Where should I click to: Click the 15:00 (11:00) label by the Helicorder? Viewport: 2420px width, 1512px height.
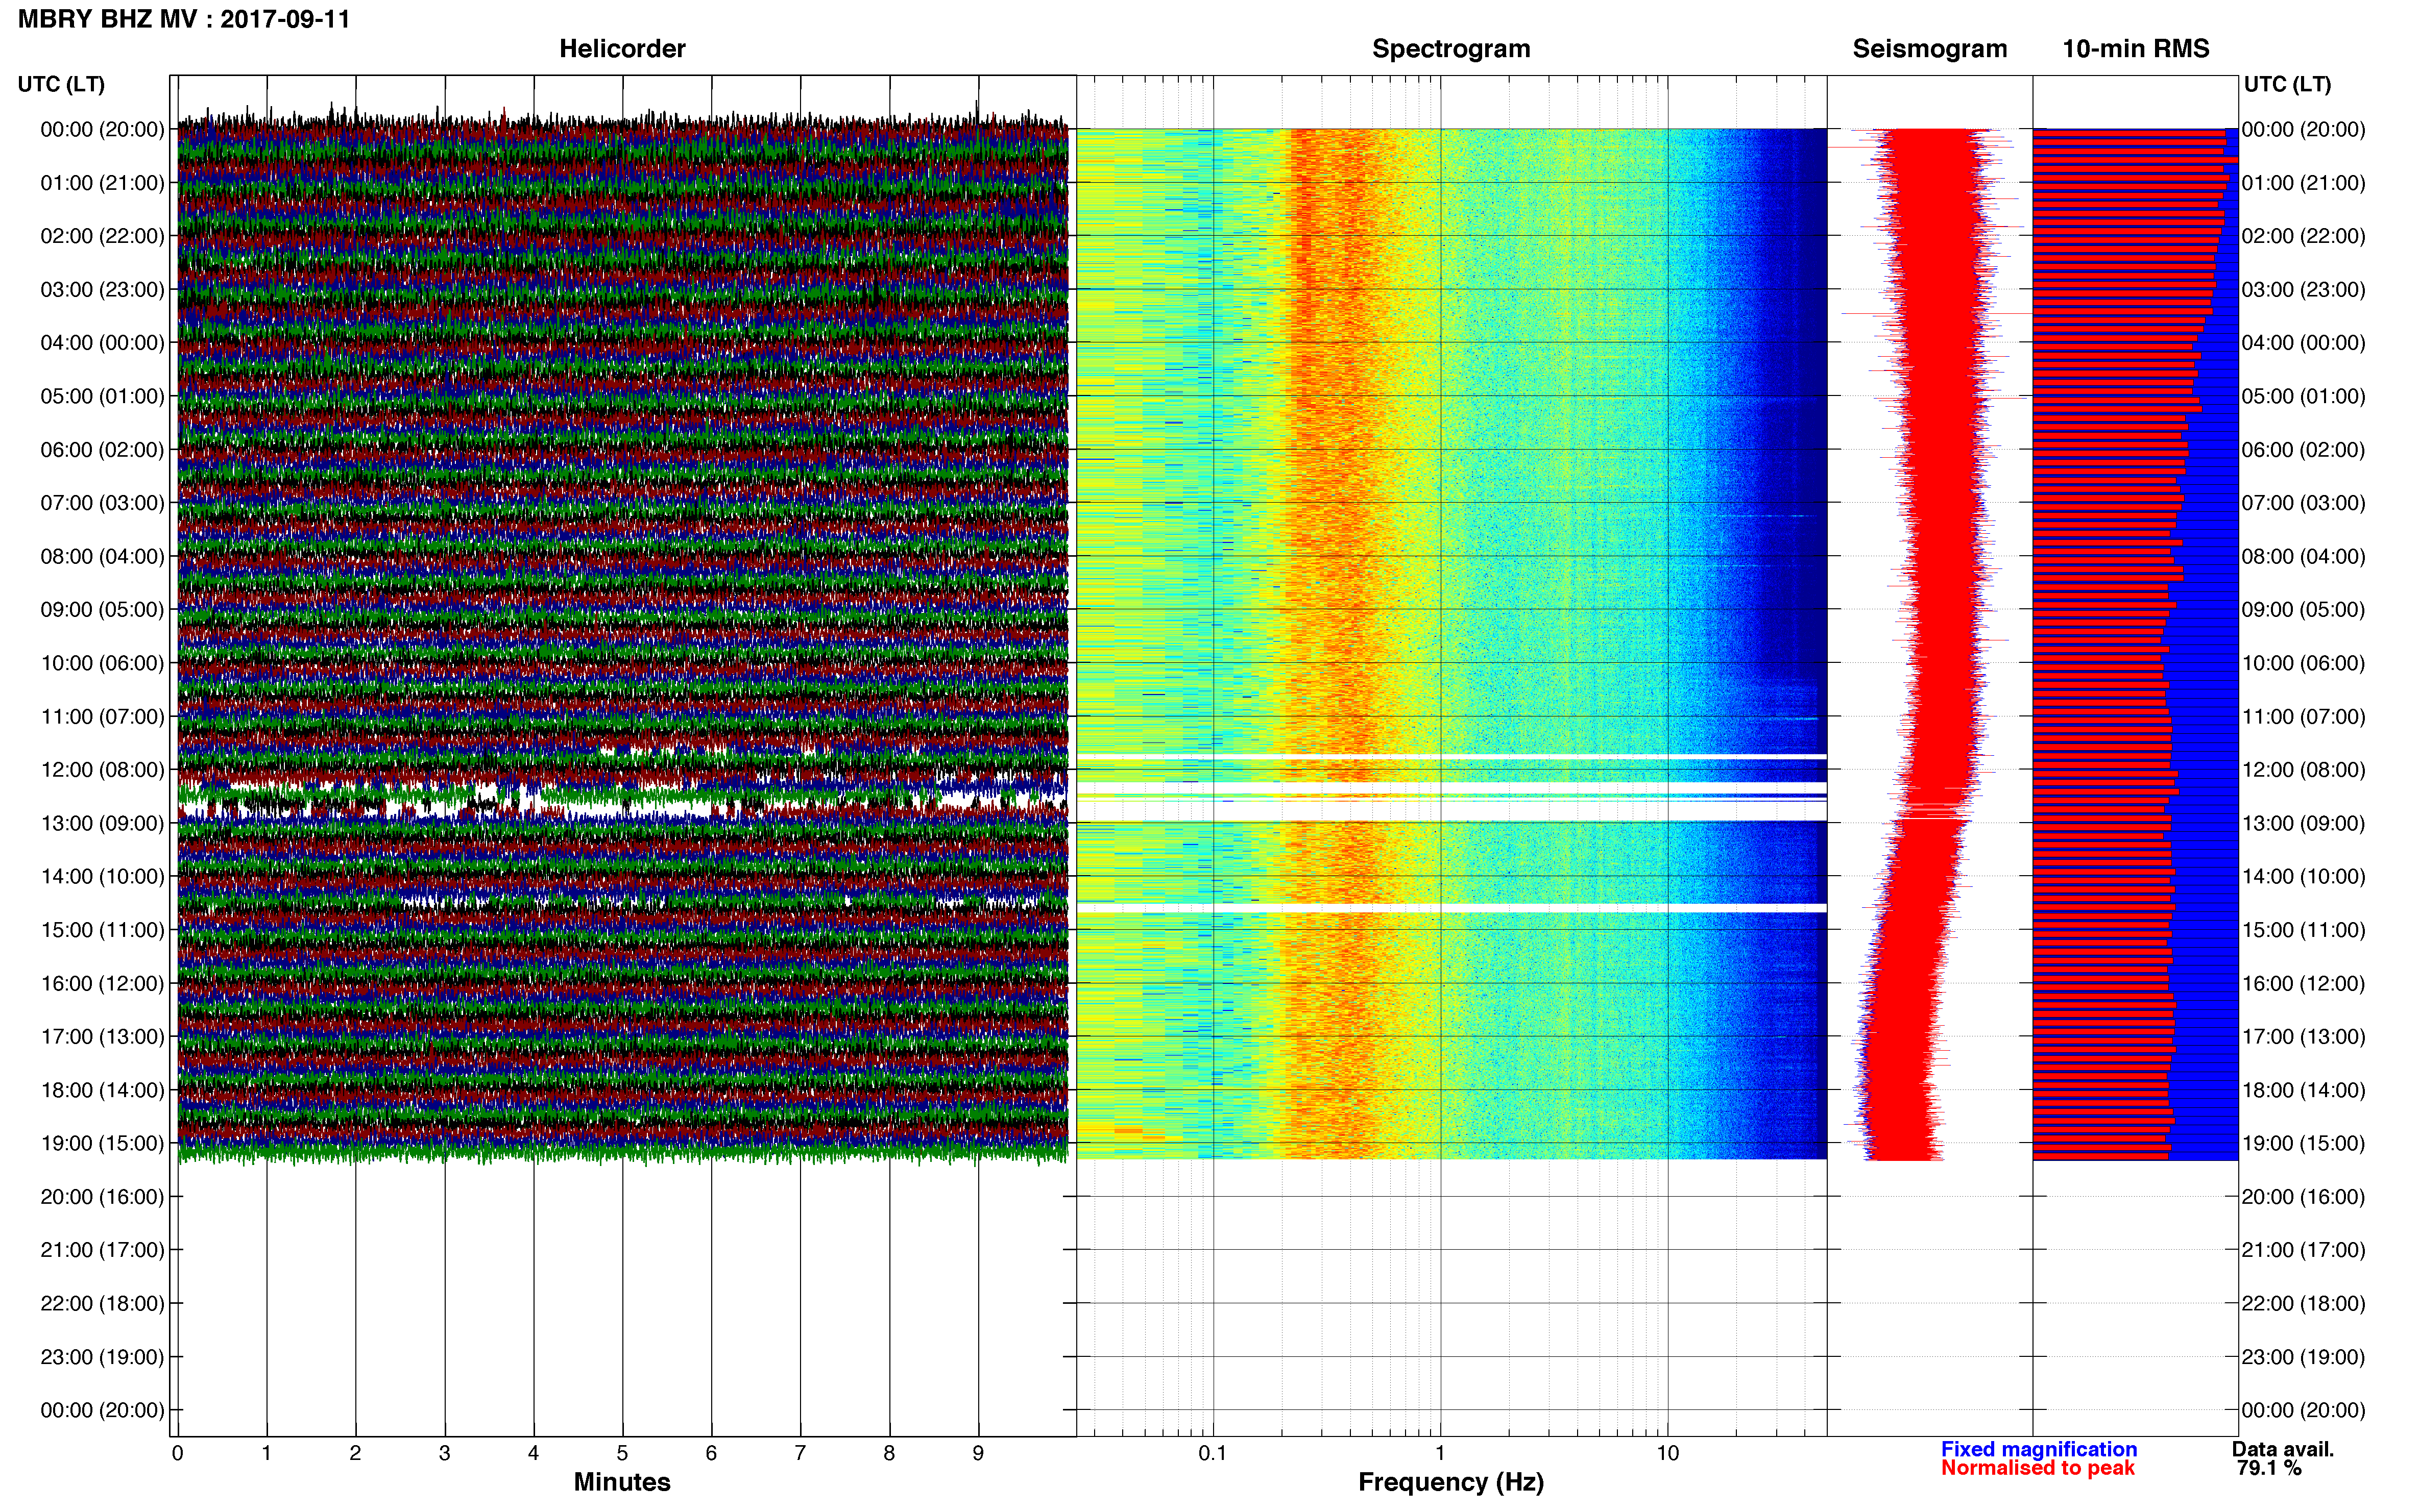click(x=102, y=930)
